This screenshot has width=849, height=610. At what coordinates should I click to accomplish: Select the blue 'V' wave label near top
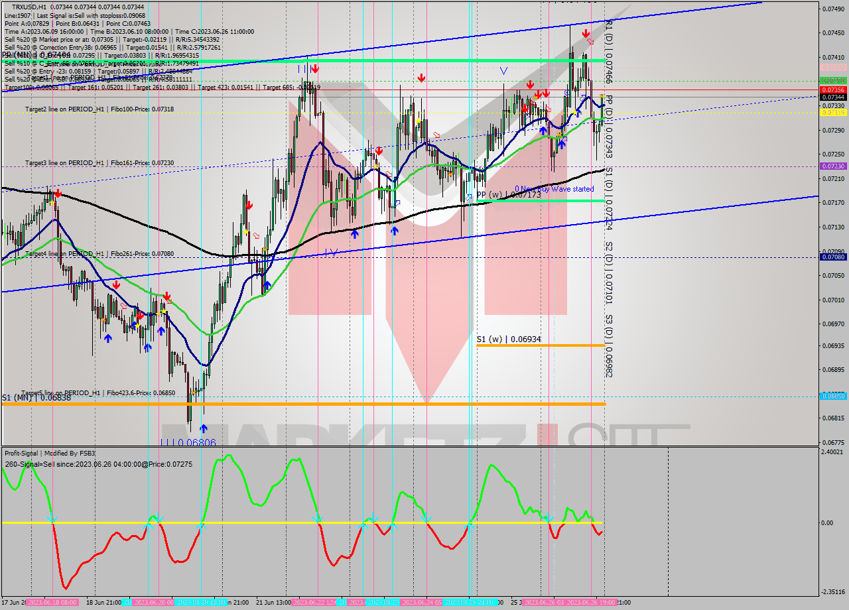coord(503,70)
